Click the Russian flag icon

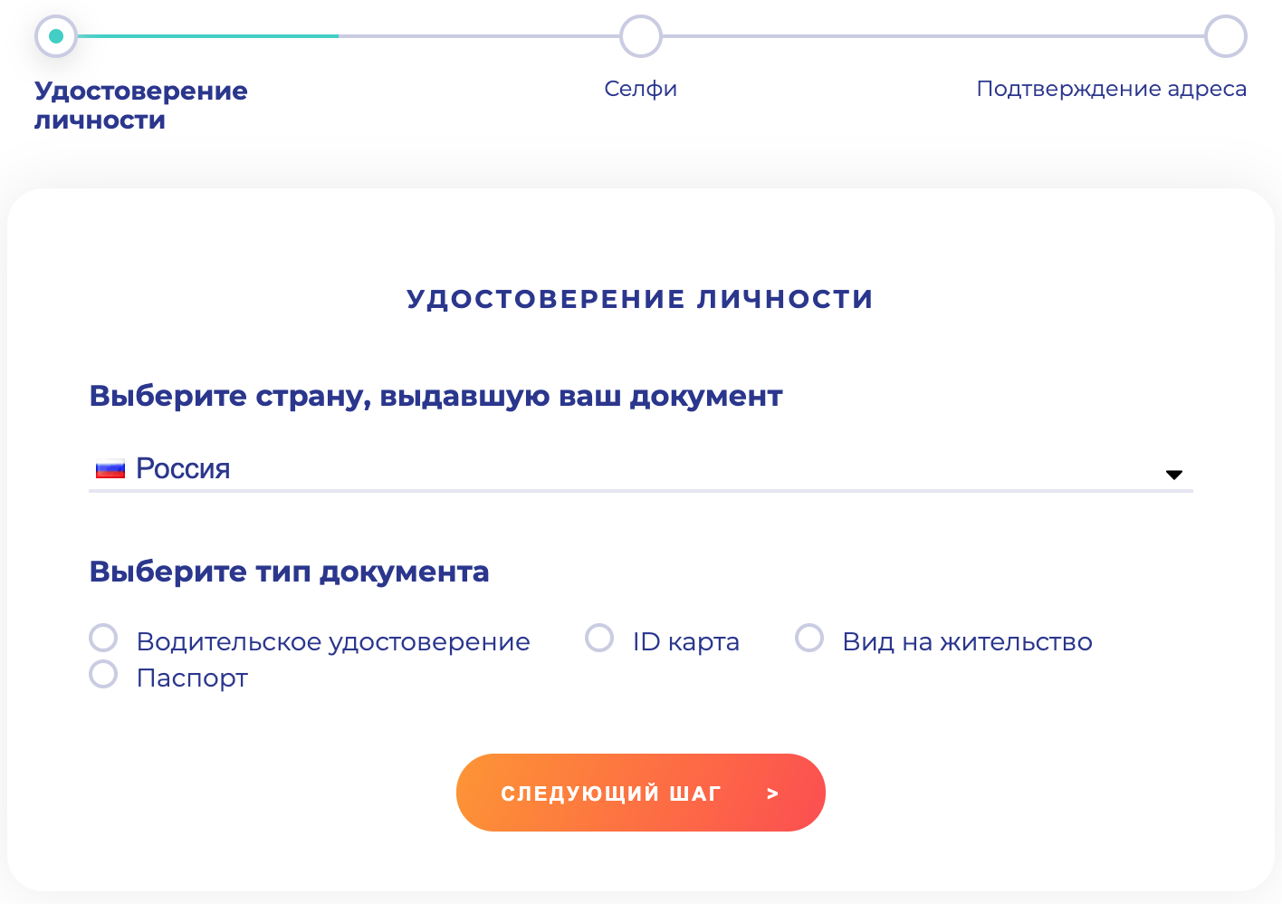click(110, 469)
